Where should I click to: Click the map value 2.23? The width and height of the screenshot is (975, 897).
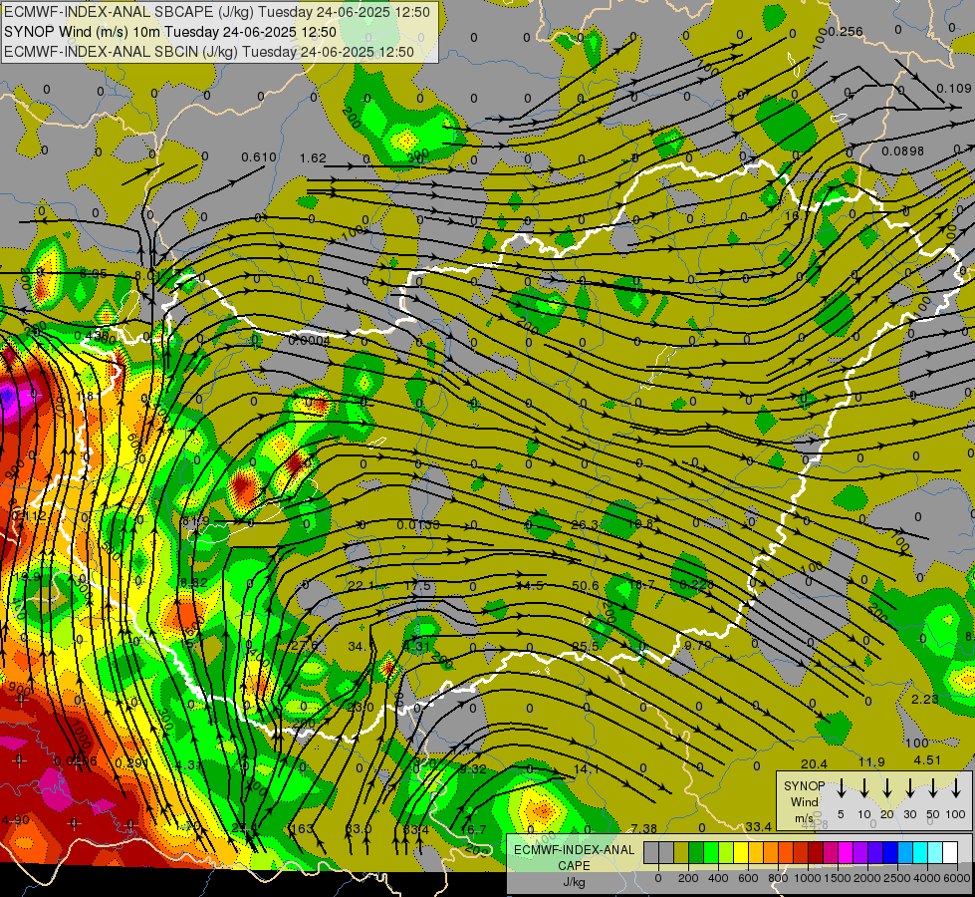click(925, 699)
